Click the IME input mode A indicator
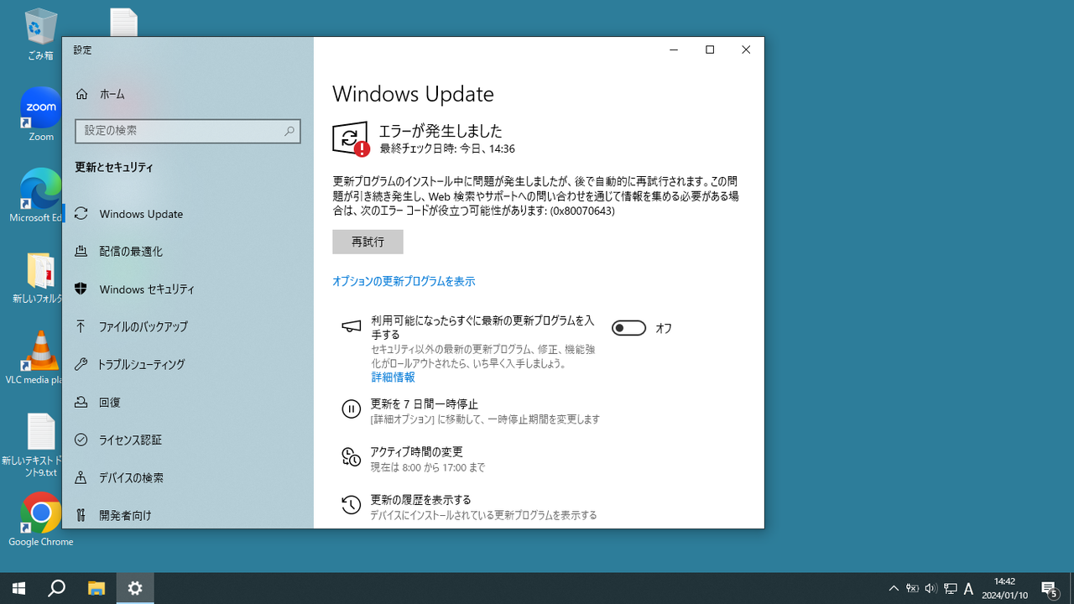Screen dimensions: 1074x604 pyautogui.click(x=968, y=589)
